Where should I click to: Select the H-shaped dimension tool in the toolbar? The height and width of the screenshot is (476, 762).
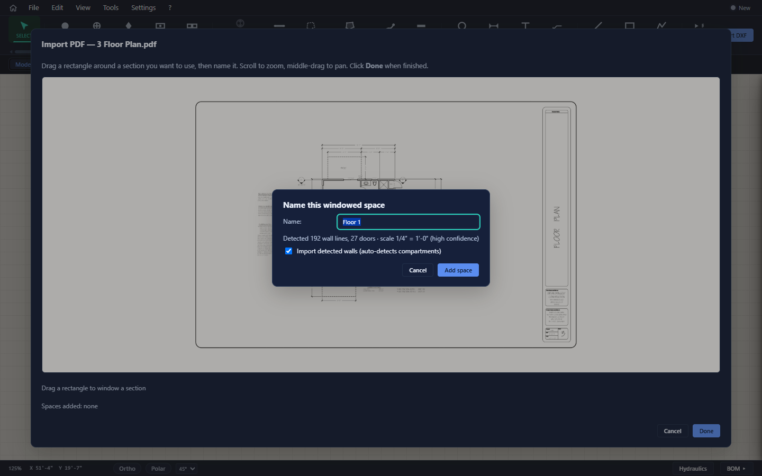click(x=494, y=25)
